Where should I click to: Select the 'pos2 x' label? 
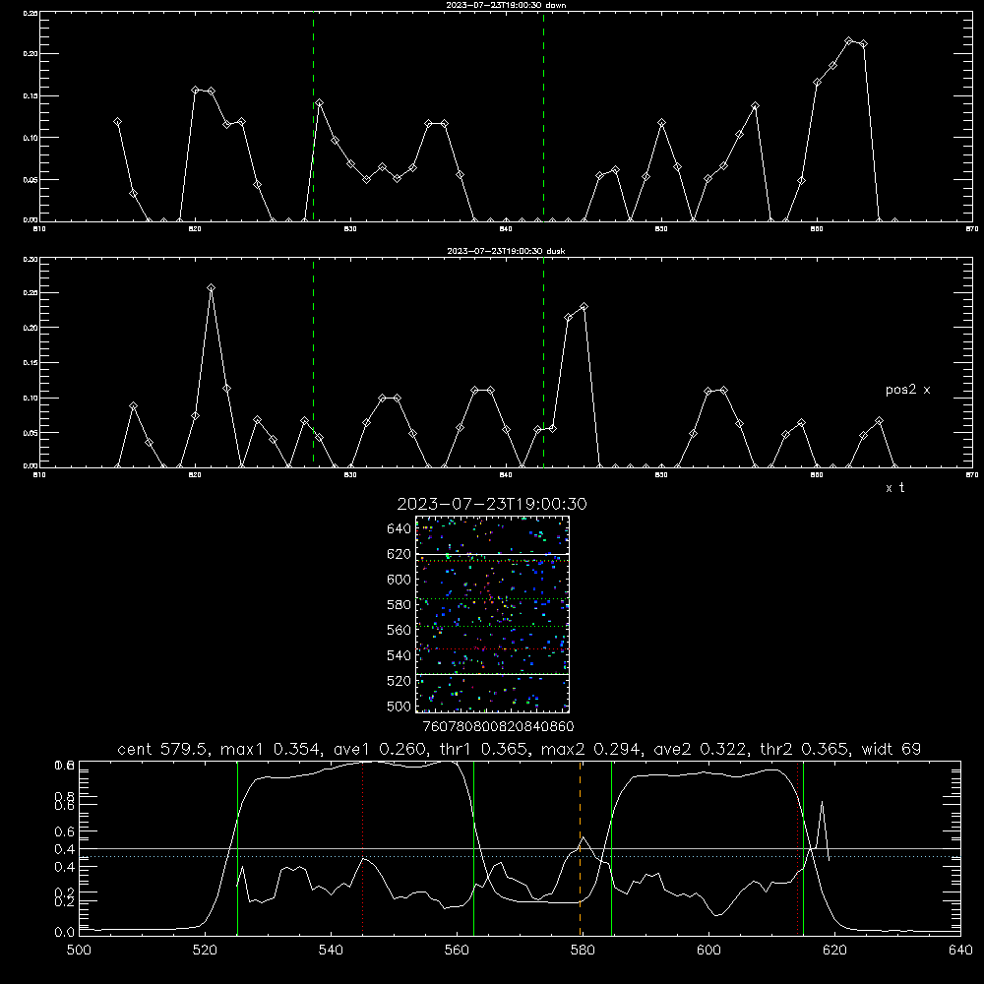pyautogui.click(x=907, y=390)
